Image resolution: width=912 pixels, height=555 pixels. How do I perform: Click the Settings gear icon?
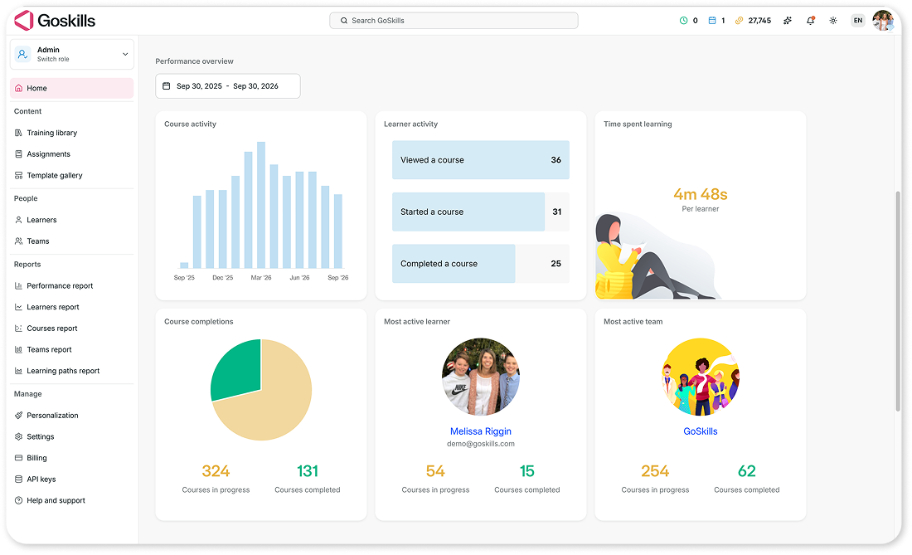pyautogui.click(x=18, y=436)
